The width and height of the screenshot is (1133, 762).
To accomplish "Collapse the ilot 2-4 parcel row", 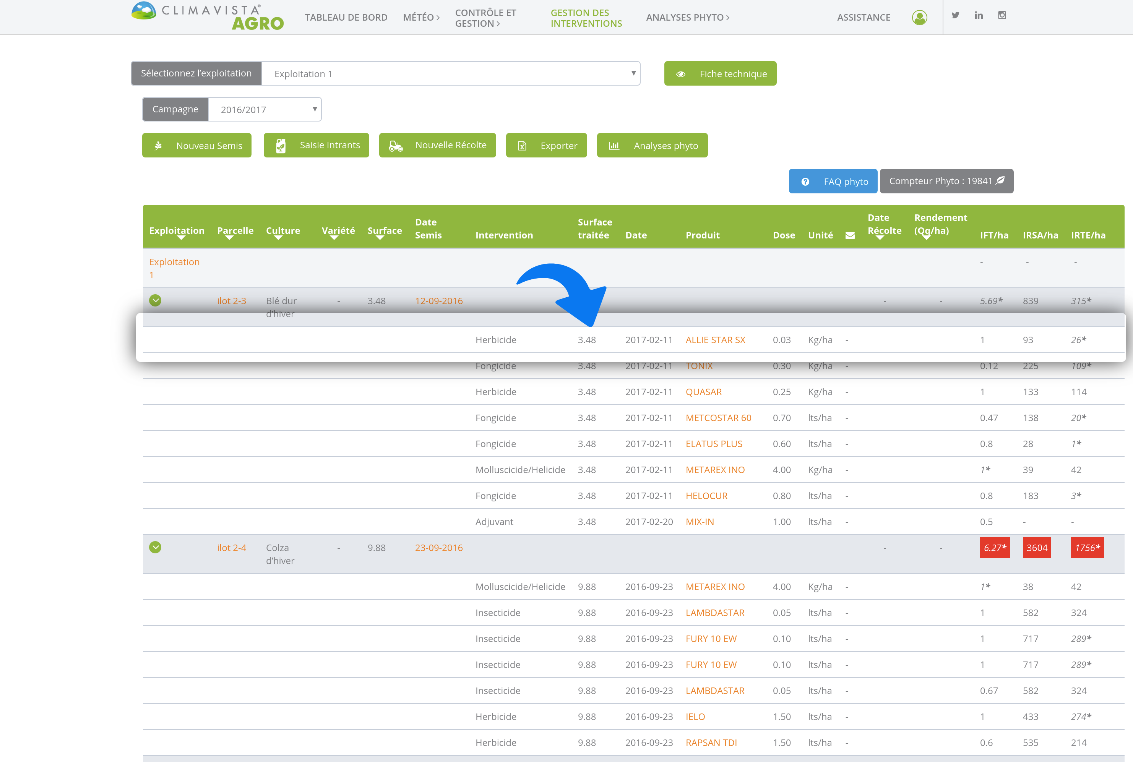I will tap(155, 547).
